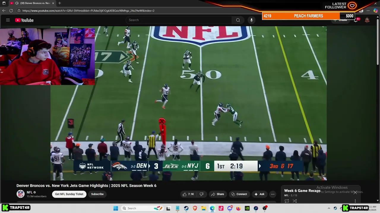Open a new browser tab
The height and width of the screenshot is (213, 380).
60,3
